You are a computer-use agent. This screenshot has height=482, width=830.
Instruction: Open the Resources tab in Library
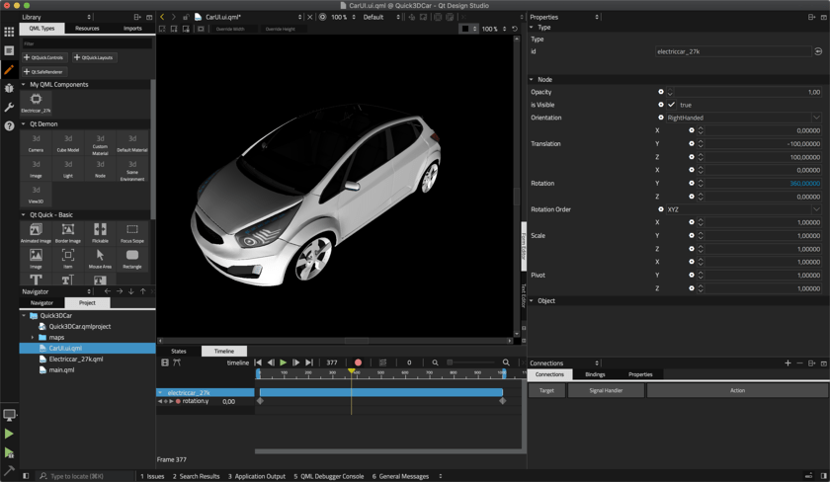pyautogui.click(x=87, y=29)
